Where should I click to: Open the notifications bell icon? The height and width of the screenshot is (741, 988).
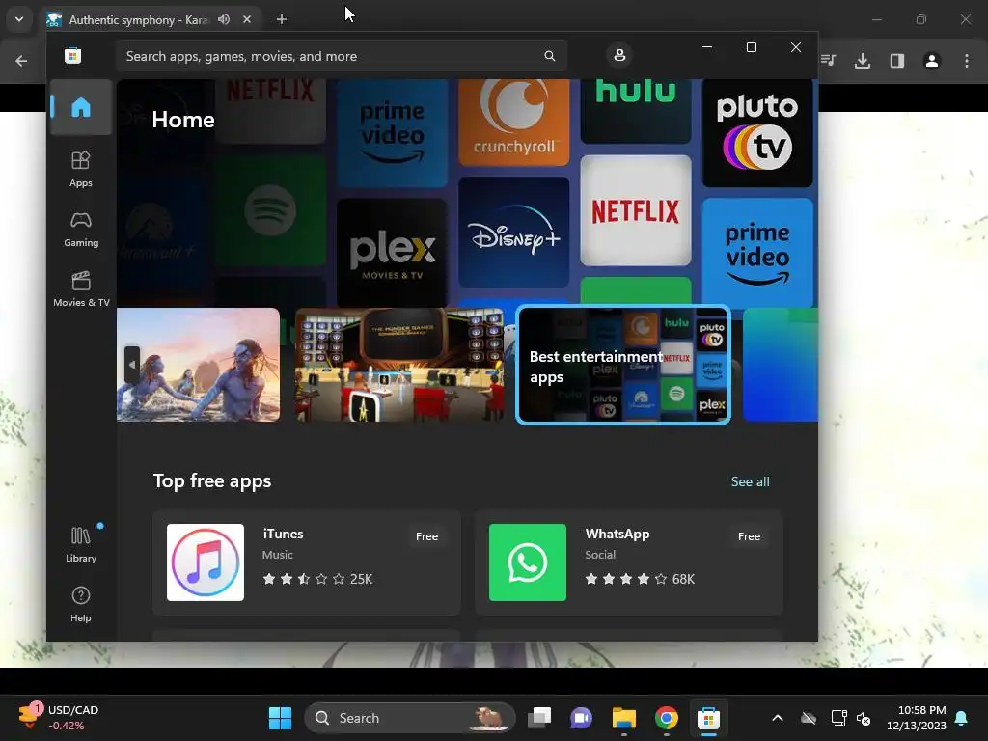[962, 718]
